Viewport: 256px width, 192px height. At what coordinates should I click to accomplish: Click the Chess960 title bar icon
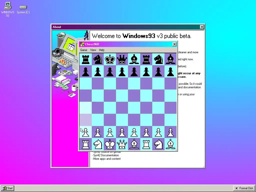click(82, 44)
